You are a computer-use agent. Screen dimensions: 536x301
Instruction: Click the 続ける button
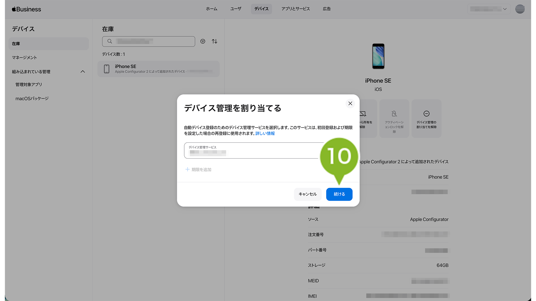coord(339,194)
